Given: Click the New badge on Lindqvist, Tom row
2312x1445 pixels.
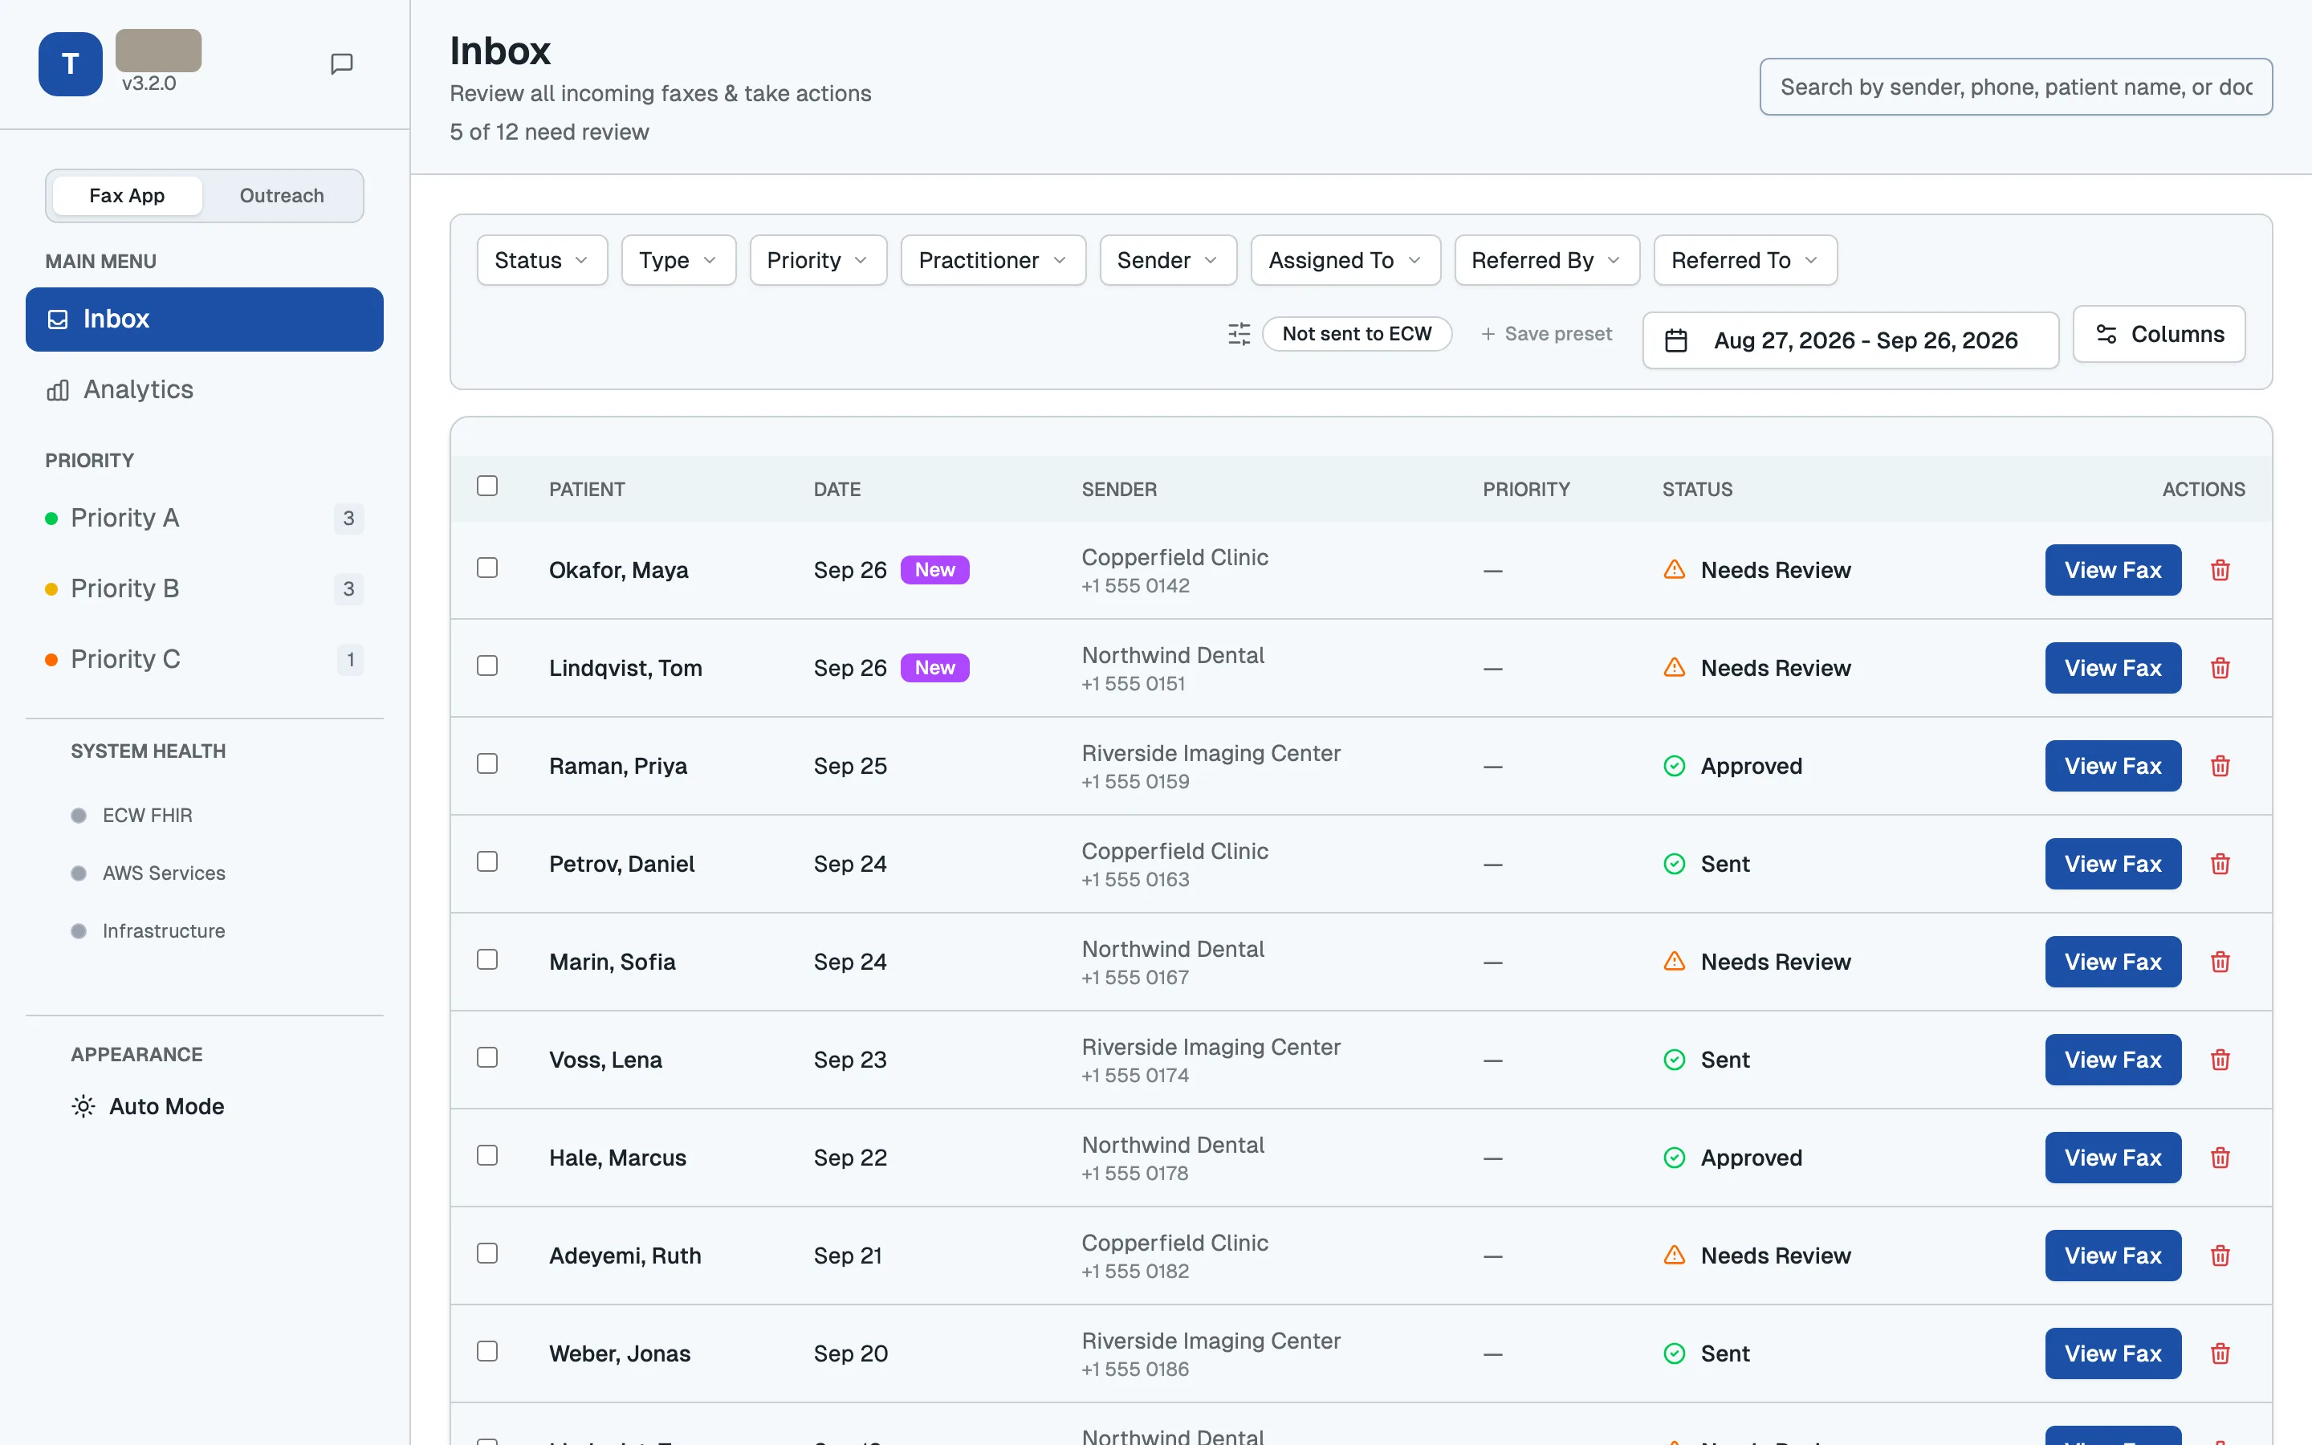Looking at the screenshot, I should (x=934, y=668).
